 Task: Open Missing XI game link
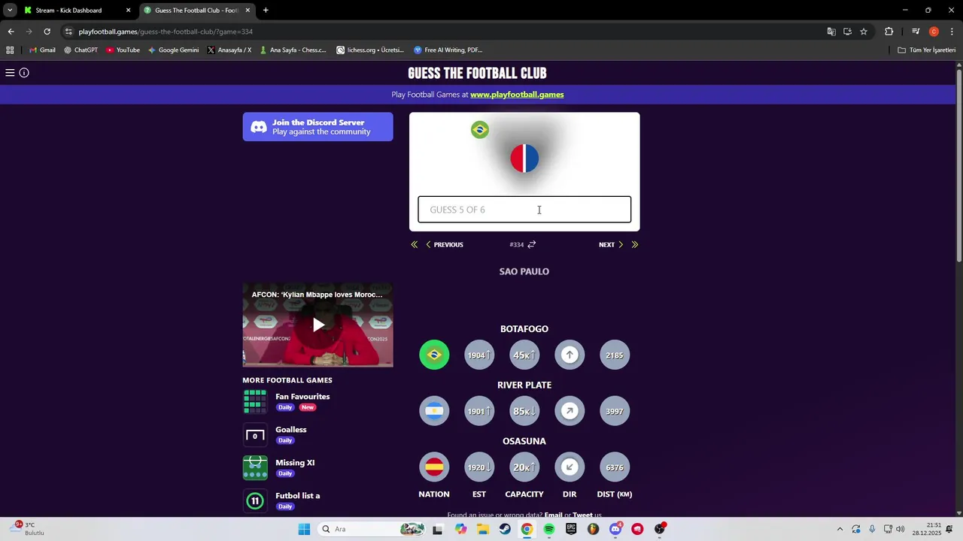coord(295,463)
